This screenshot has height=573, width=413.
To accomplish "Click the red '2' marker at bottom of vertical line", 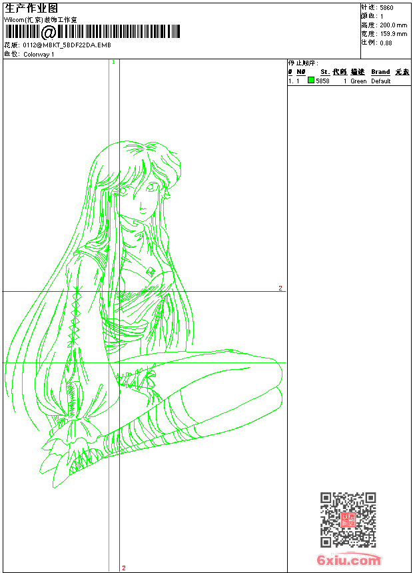I will click(124, 568).
